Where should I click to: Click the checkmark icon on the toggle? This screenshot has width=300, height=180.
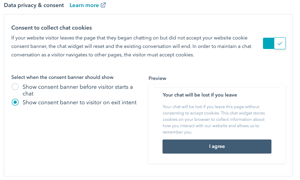[x=280, y=43]
